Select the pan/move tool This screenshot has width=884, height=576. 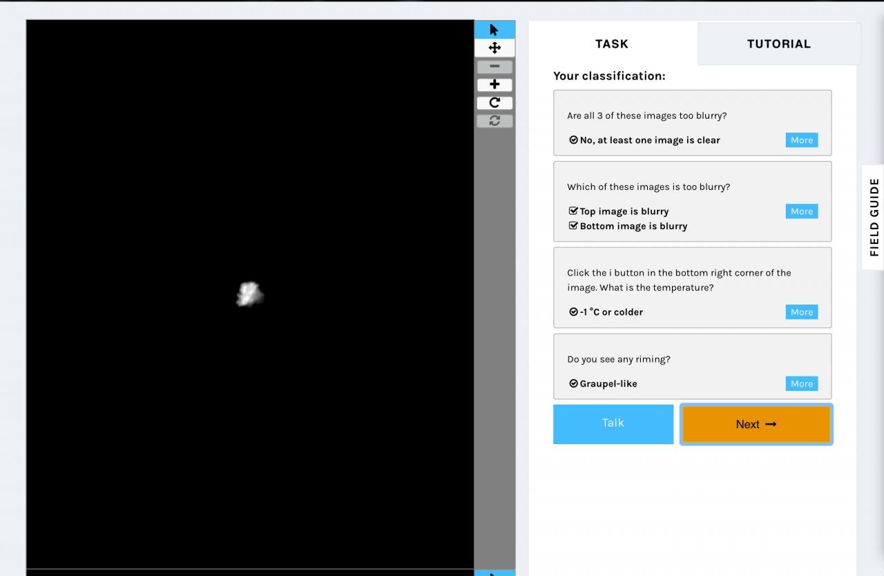pos(494,48)
